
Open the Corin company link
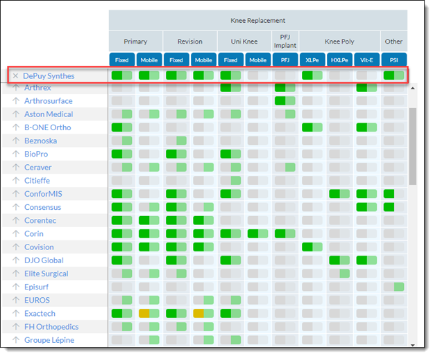coord(34,233)
